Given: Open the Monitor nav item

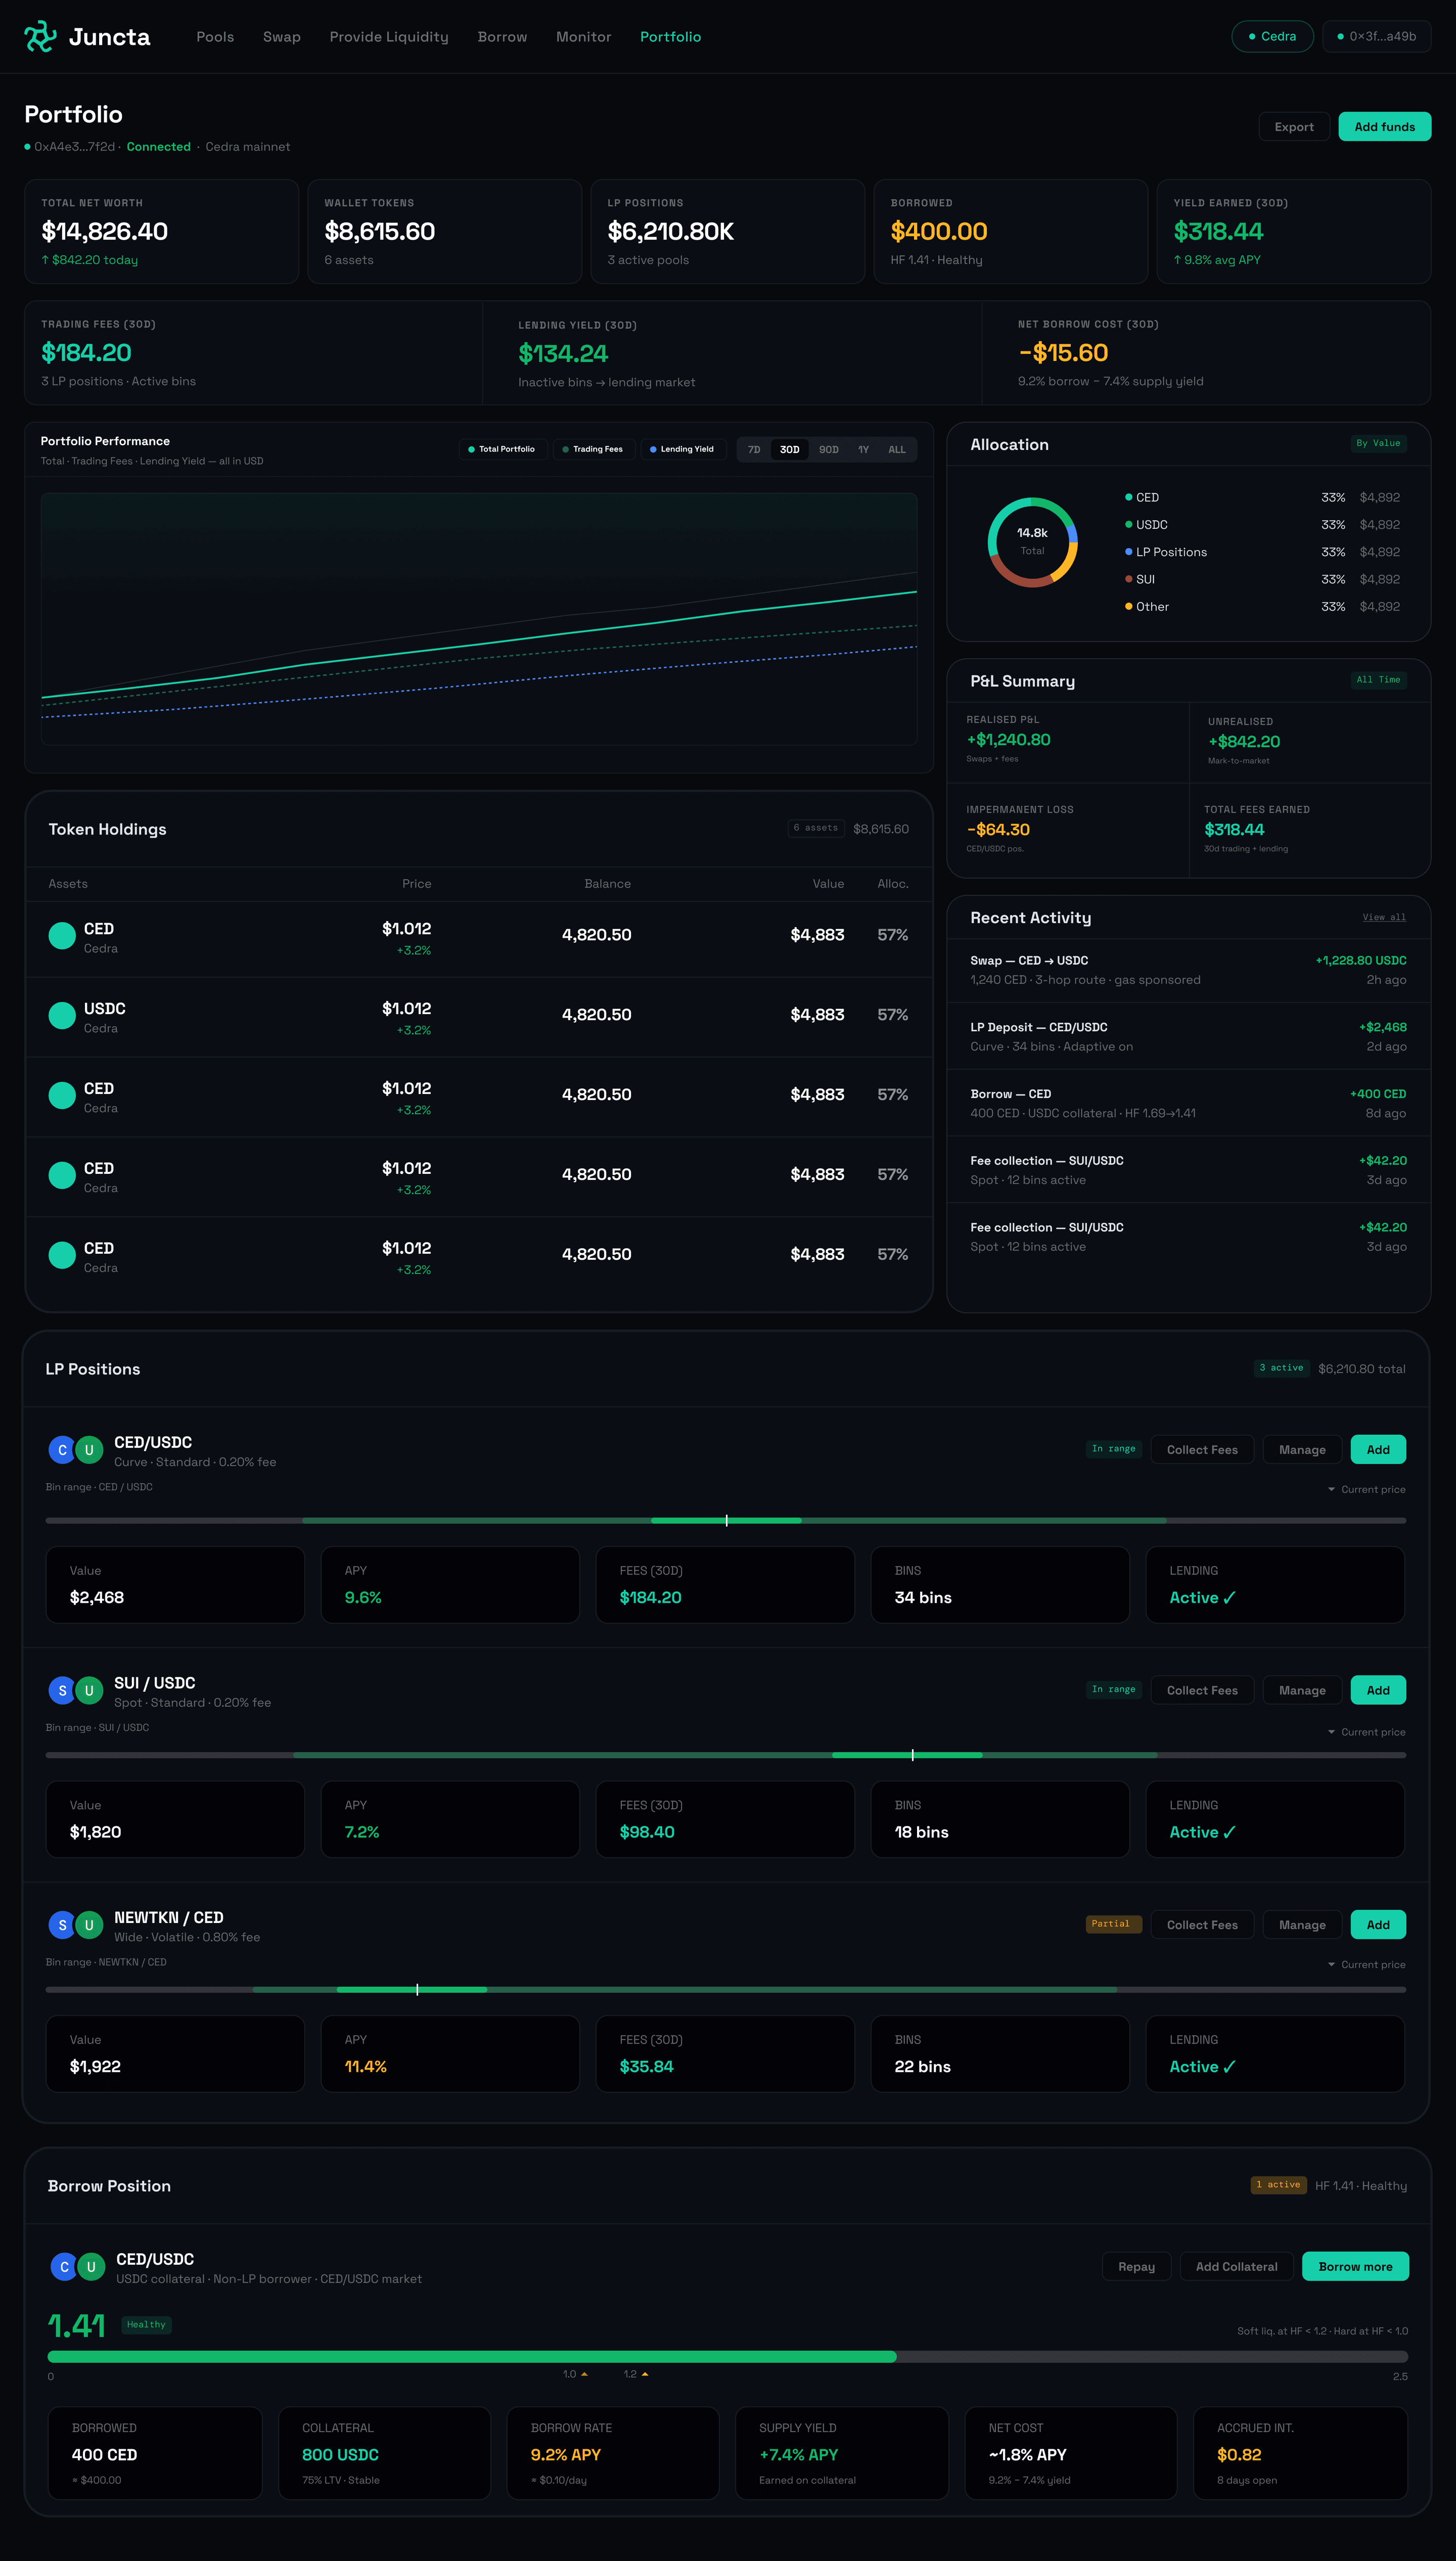Looking at the screenshot, I should click(583, 37).
